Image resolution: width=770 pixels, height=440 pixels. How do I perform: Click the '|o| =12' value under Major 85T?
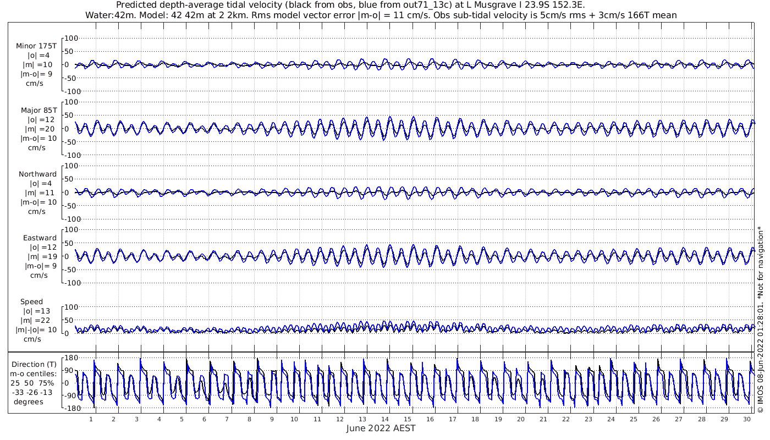(x=40, y=119)
